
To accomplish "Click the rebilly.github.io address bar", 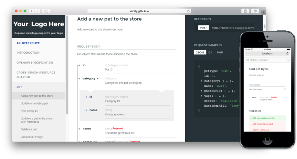I will pyautogui.click(x=139, y=11).
